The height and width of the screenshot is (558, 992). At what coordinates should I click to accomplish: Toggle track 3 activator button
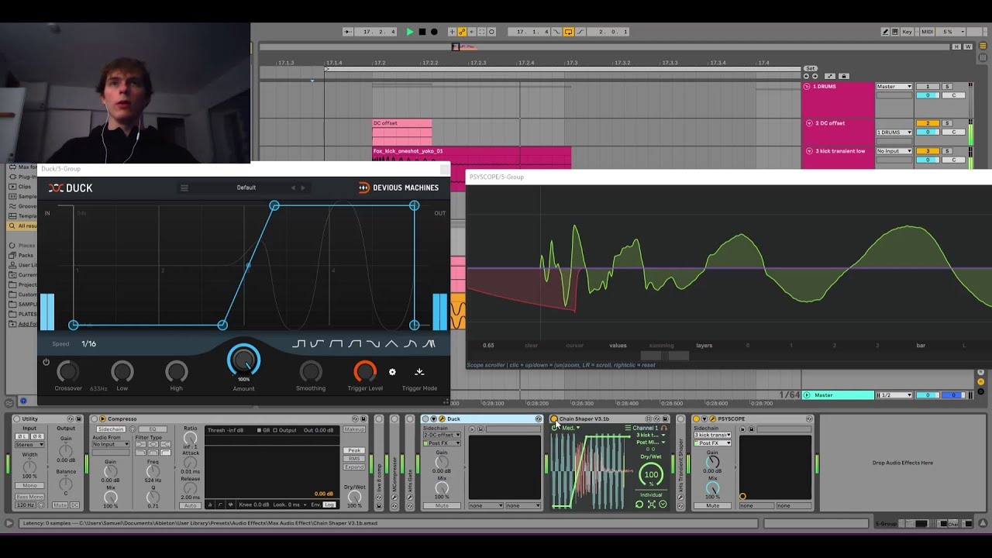(928, 151)
